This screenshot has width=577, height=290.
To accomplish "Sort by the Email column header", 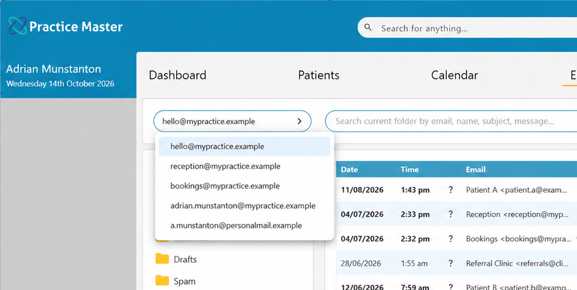I will (476, 170).
